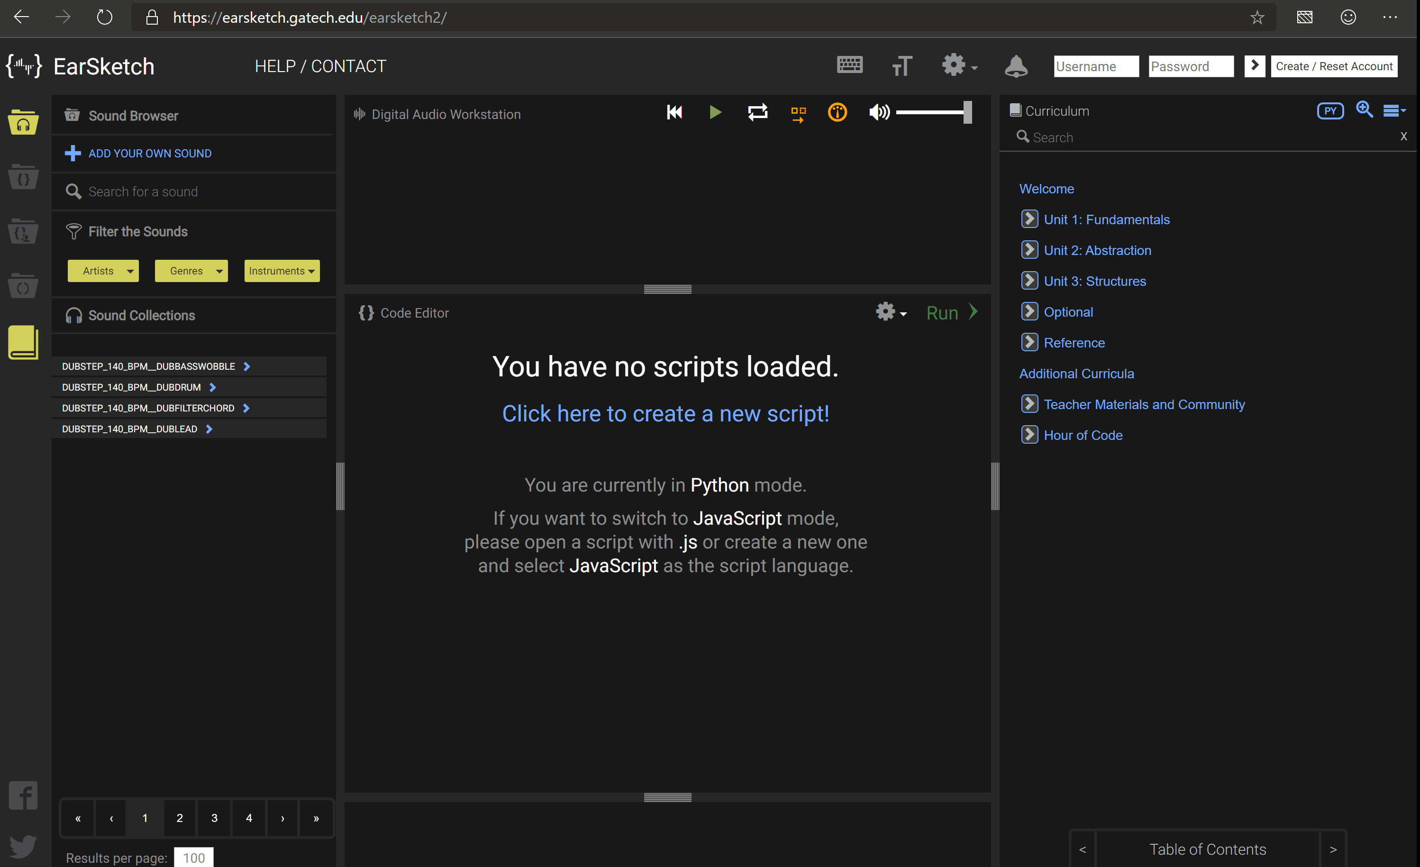The width and height of the screenshot is (1420, 867).
Task: Go to page 3 of sounds
Action: pos(214,817)
